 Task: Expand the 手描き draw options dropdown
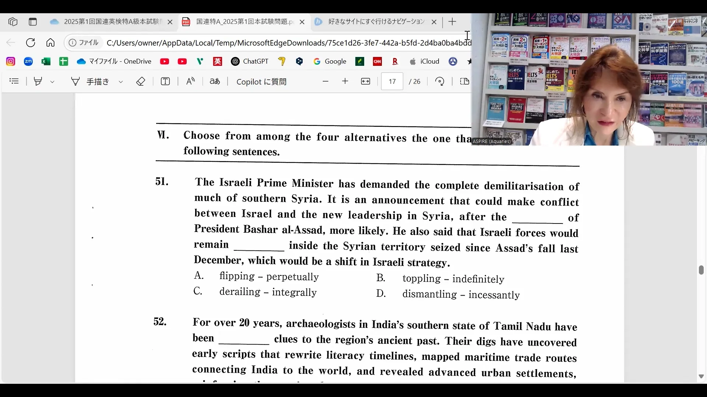(121, 82)
